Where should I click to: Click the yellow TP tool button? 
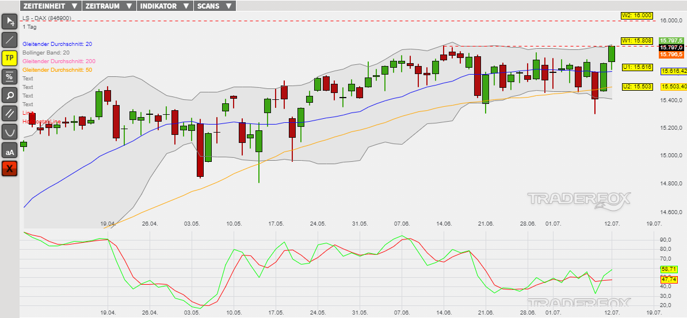coord(10,58)
